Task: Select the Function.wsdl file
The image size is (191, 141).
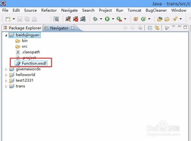Action: pyautogui.click(x=31, y=63)
